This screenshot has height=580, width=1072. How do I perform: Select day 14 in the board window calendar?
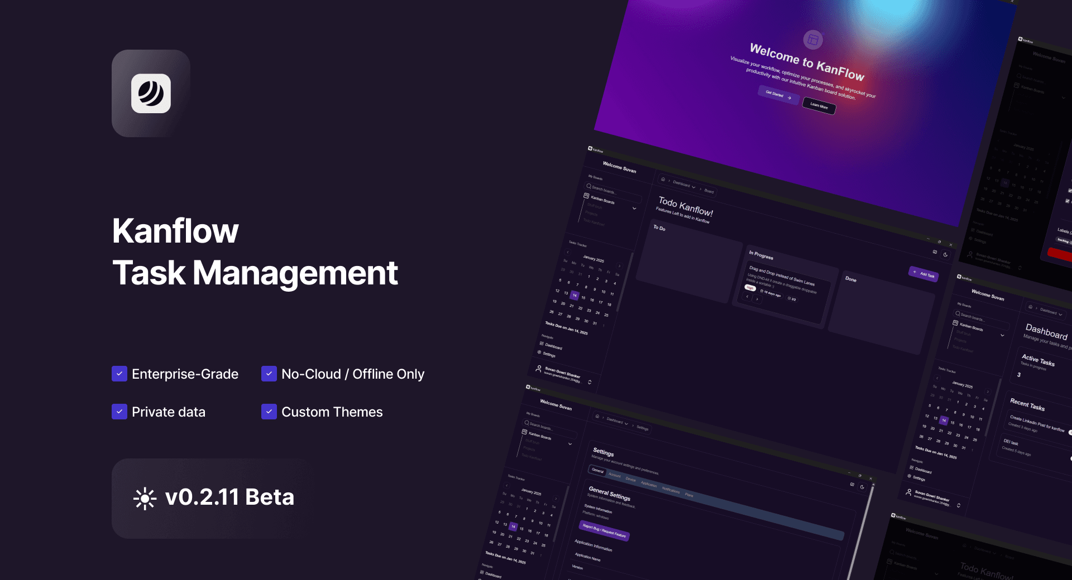coord(575,296)
